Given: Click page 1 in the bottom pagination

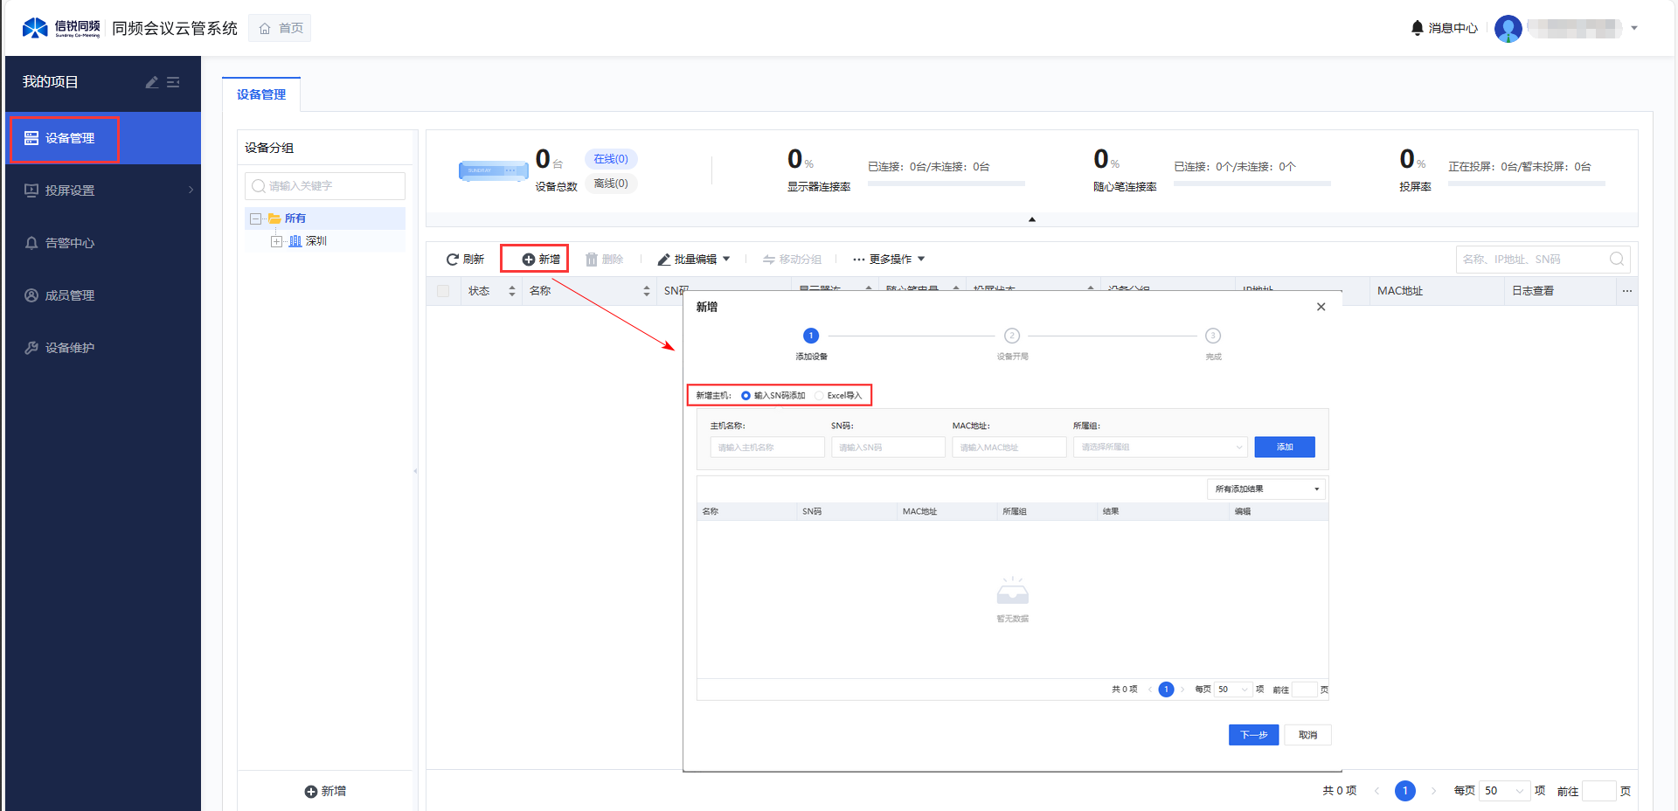Looking at the screenshot, I should 1405,791.
